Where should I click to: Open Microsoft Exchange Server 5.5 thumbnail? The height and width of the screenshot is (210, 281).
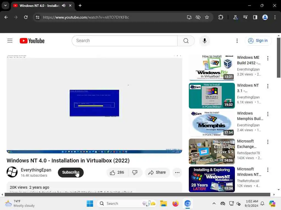coord(212,151)
